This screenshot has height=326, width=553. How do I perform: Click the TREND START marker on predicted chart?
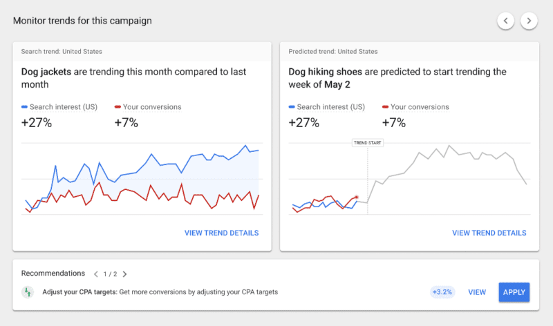click(x=368, y=143)
